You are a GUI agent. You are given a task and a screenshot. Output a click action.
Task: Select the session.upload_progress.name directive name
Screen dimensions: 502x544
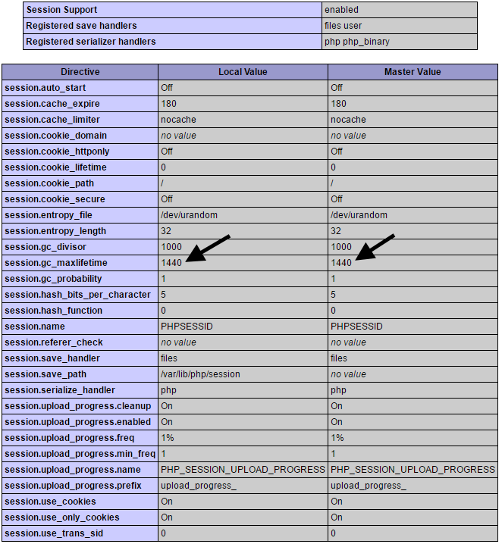[x=73, y=470]
